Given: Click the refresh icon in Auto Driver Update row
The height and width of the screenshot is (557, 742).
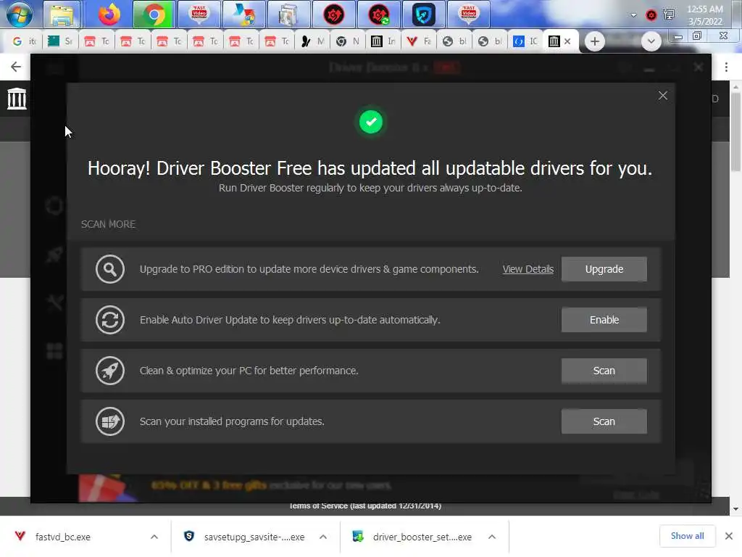Looking at the screenshot, I should (x=110, y=320).
